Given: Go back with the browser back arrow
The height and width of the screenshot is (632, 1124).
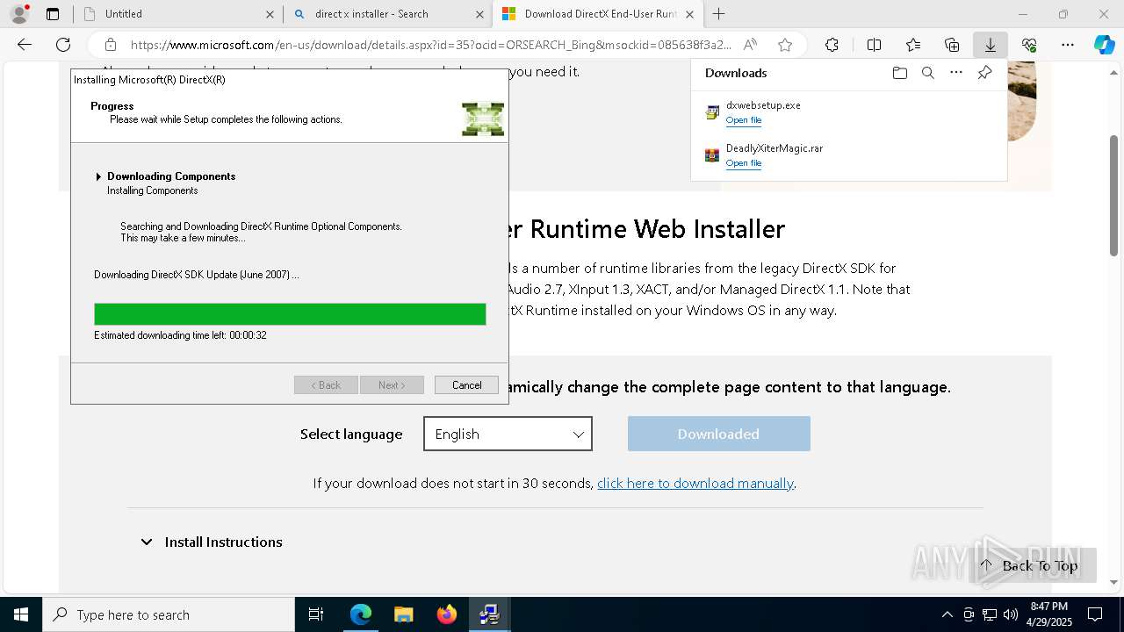Looking at the screenshot, I should pyautogui.click(x=25, y=45).
